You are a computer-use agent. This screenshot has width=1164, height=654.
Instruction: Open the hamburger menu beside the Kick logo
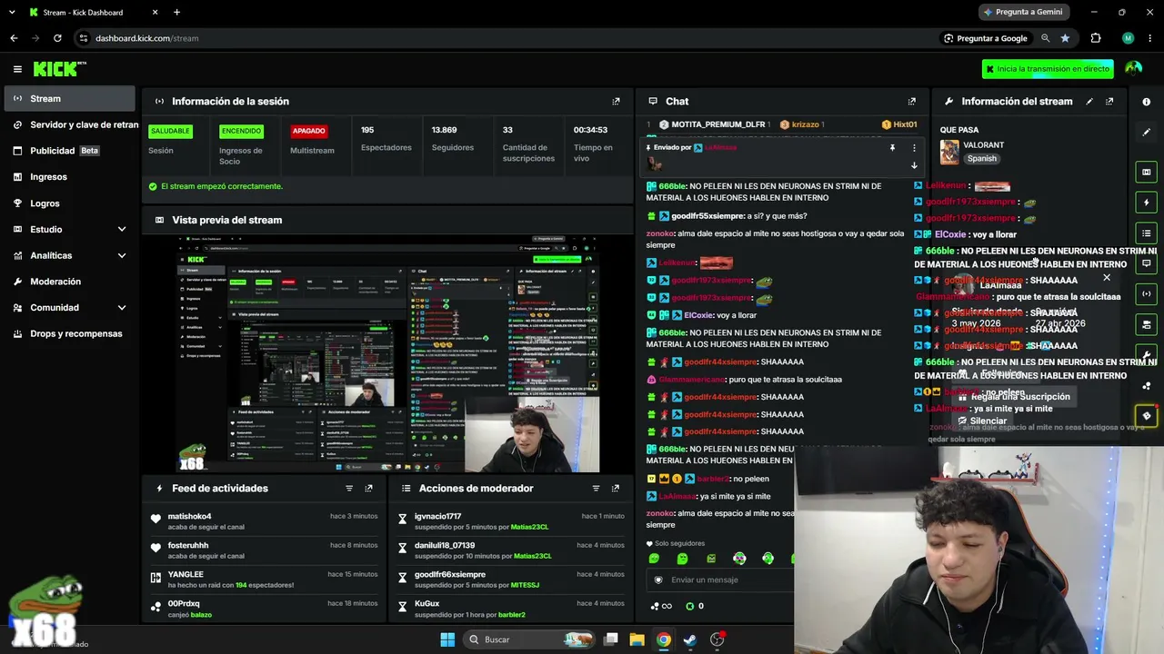(17, 69)
